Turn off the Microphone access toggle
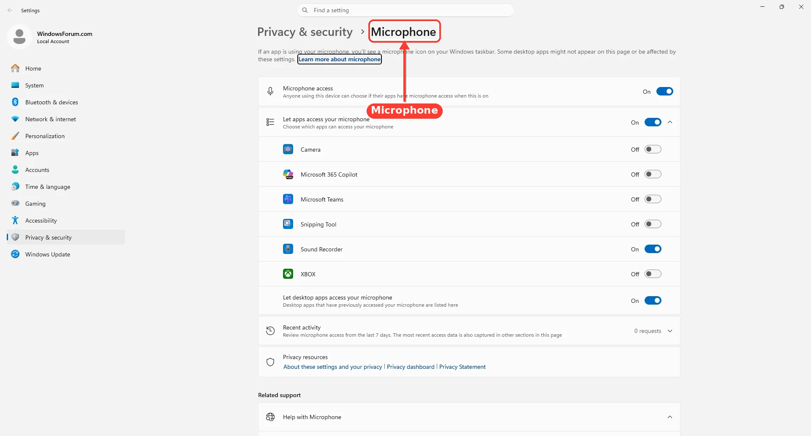Viewport: 811px width, 436px height. 664,91
